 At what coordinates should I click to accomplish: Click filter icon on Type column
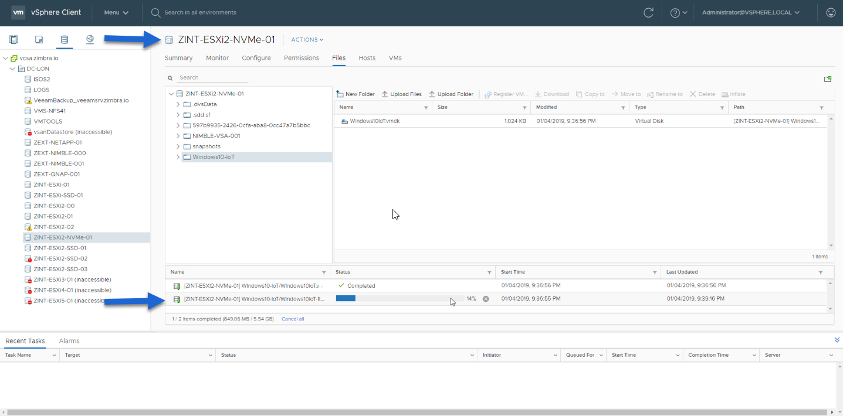[722, 108]
